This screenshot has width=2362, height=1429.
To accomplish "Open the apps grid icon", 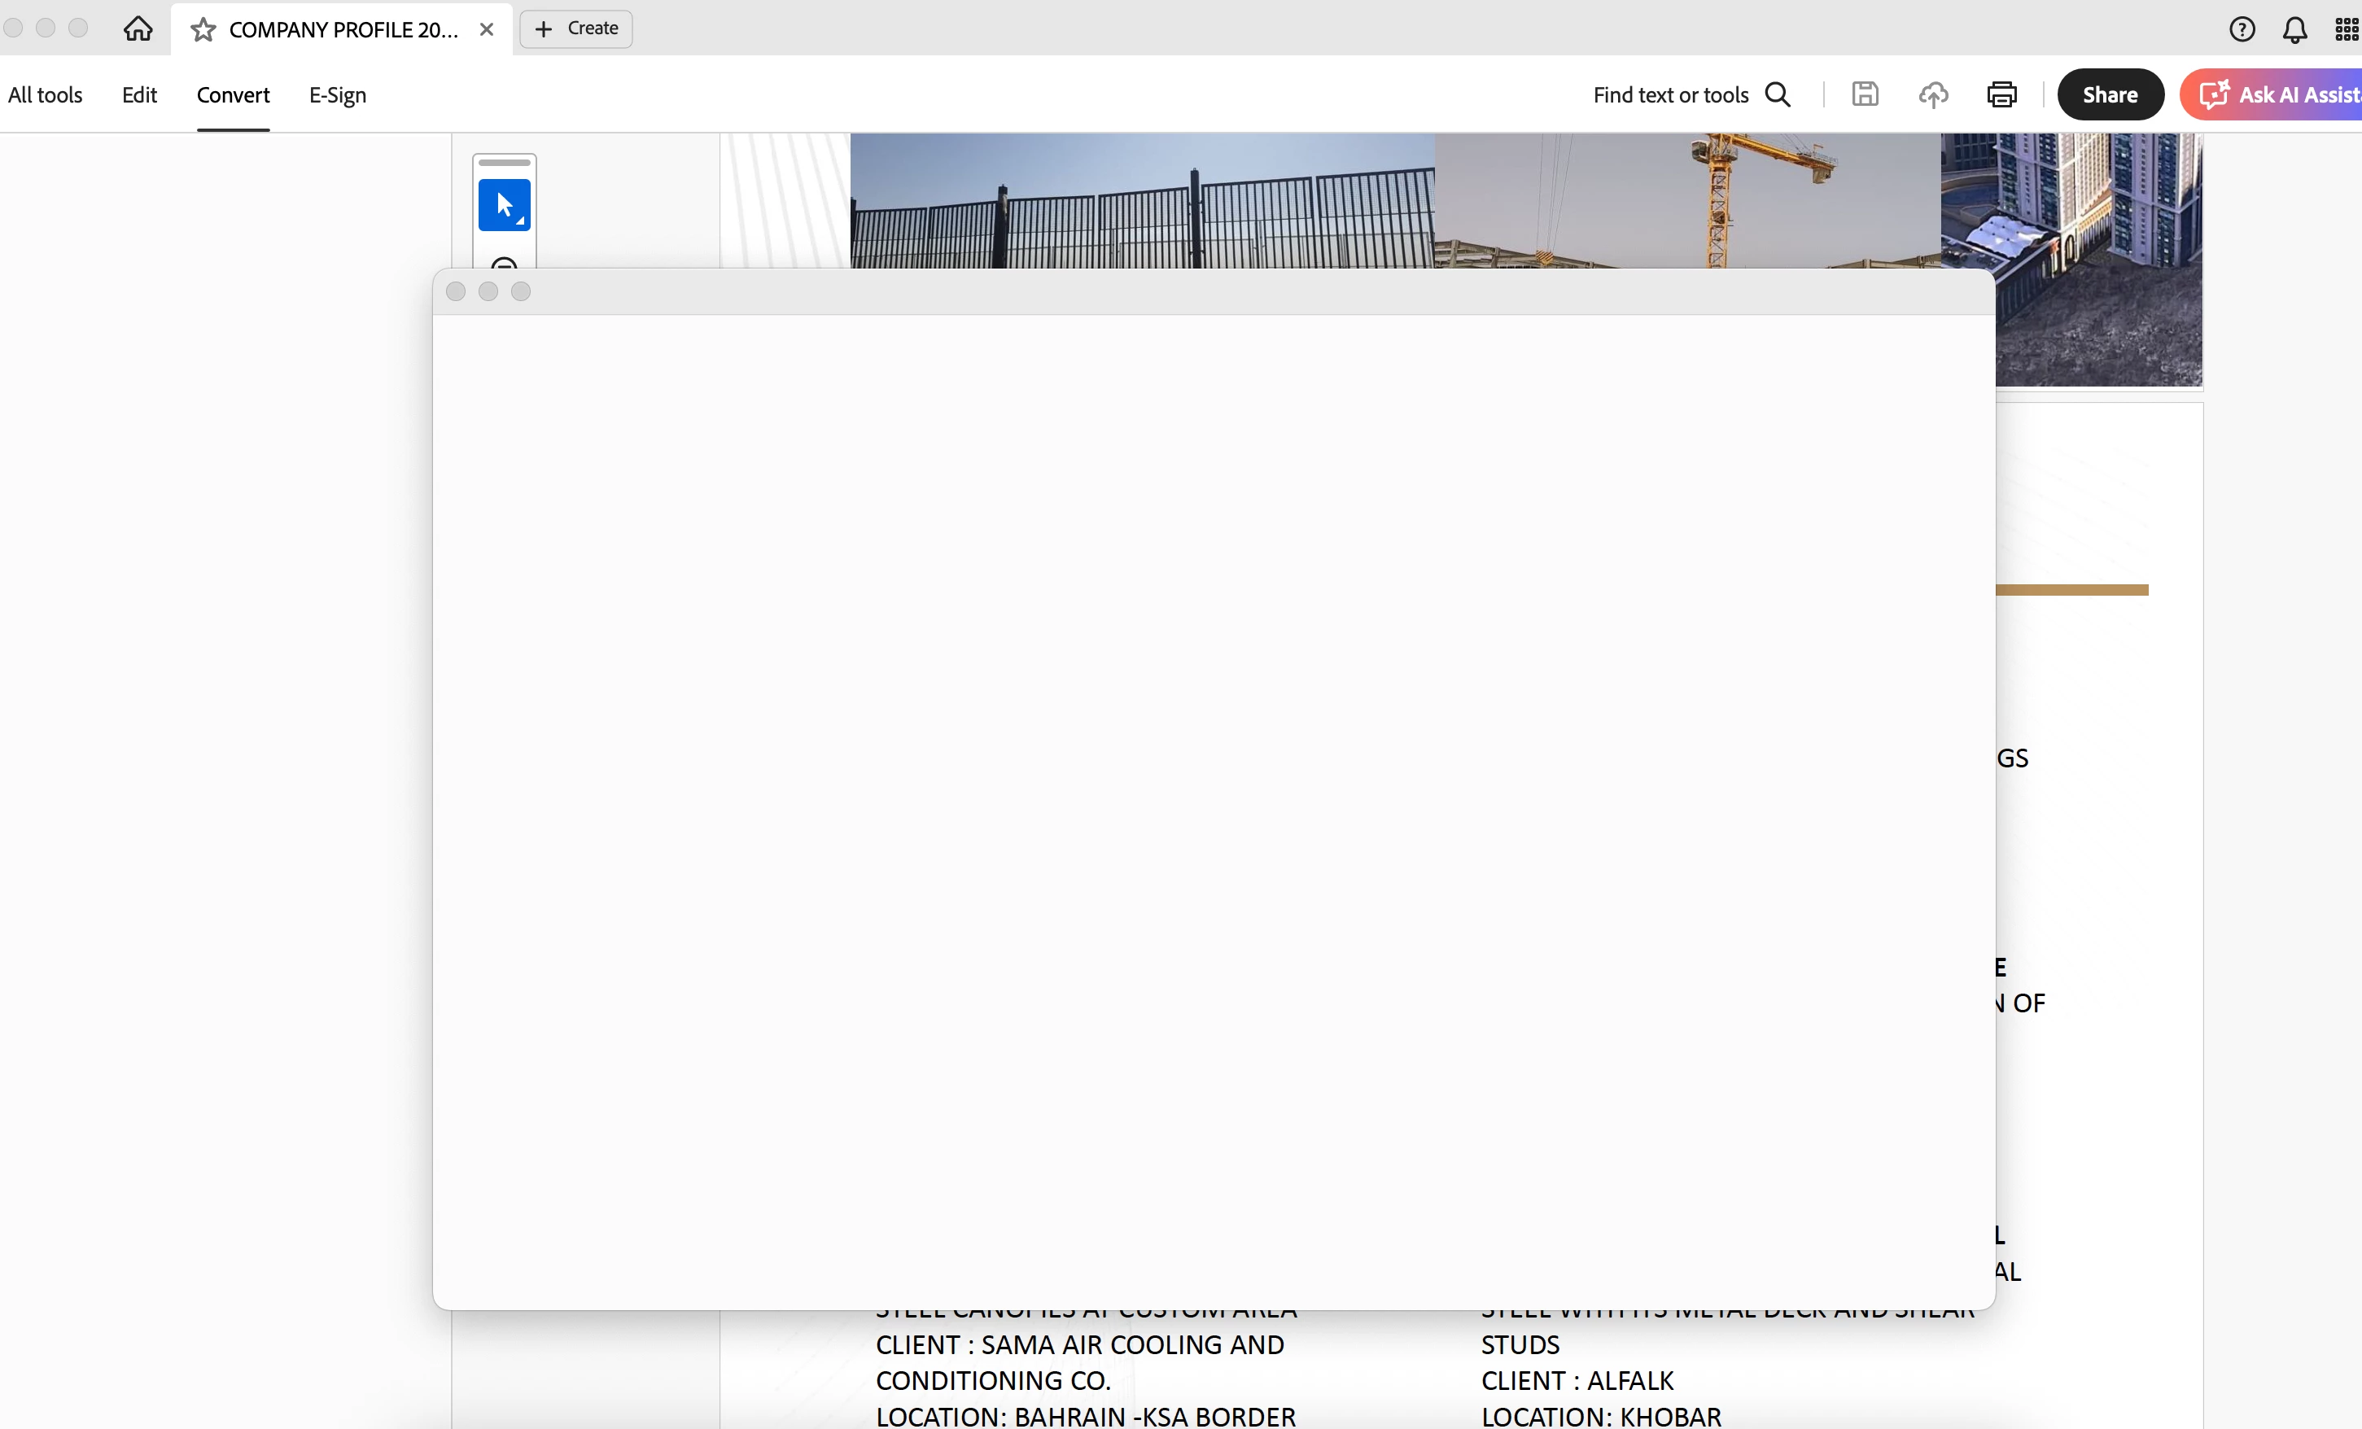I will 2346,30.
